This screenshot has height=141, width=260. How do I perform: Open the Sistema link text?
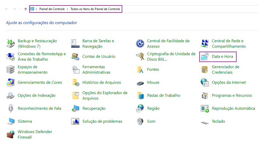[x=25, y=121]
